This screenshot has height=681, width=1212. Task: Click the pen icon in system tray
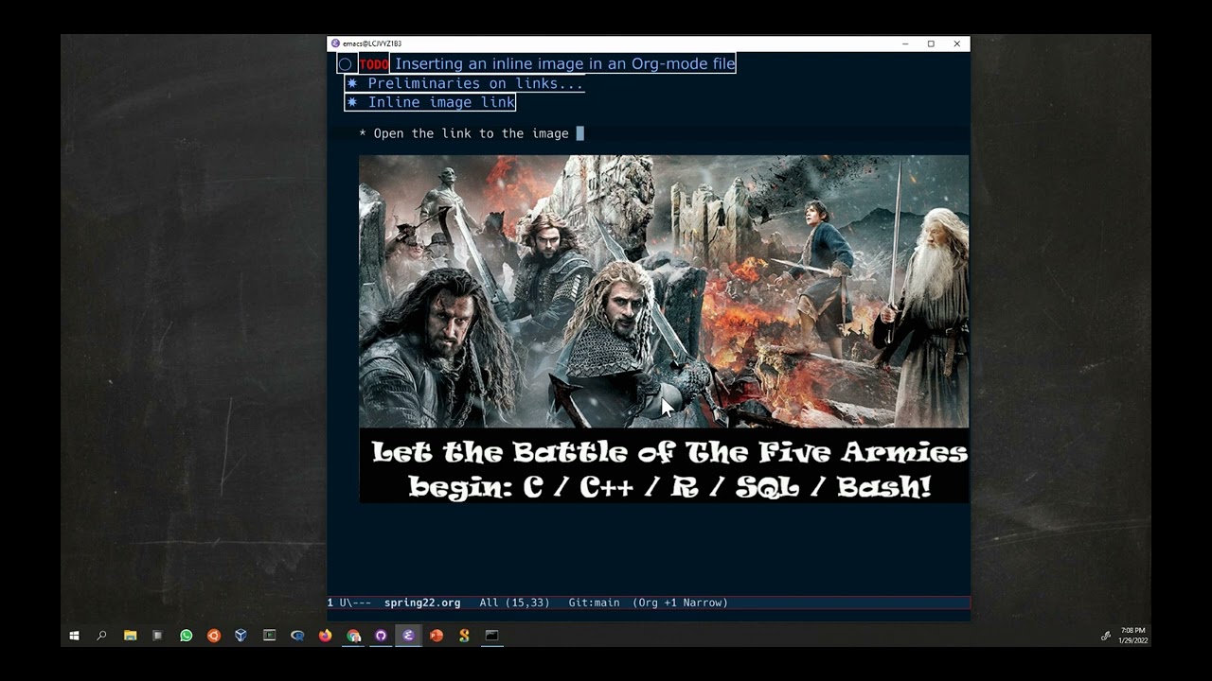[x=1105, y=636]
